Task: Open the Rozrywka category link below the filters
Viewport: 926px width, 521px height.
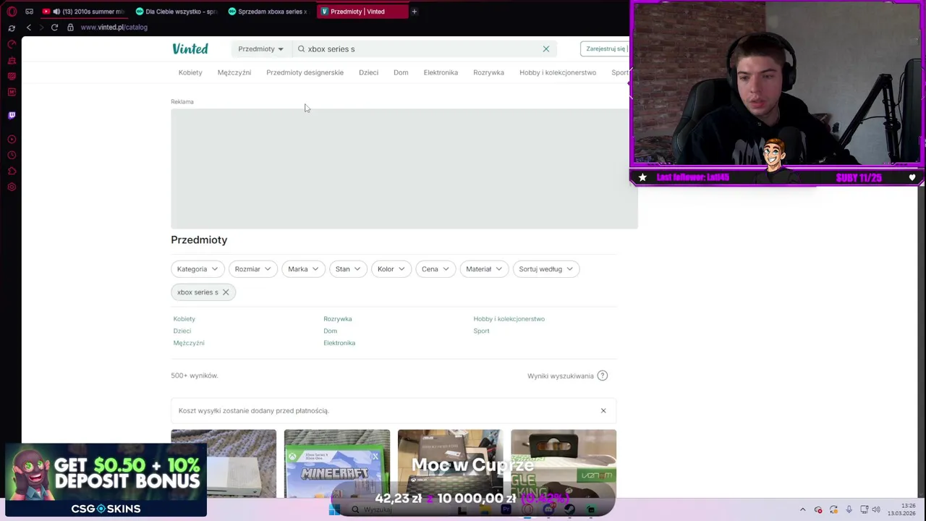Action: coord(338,319)
